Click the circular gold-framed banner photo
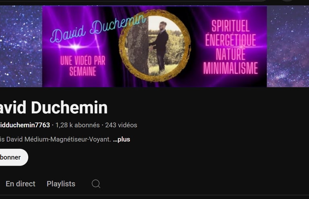 (154, 46)
